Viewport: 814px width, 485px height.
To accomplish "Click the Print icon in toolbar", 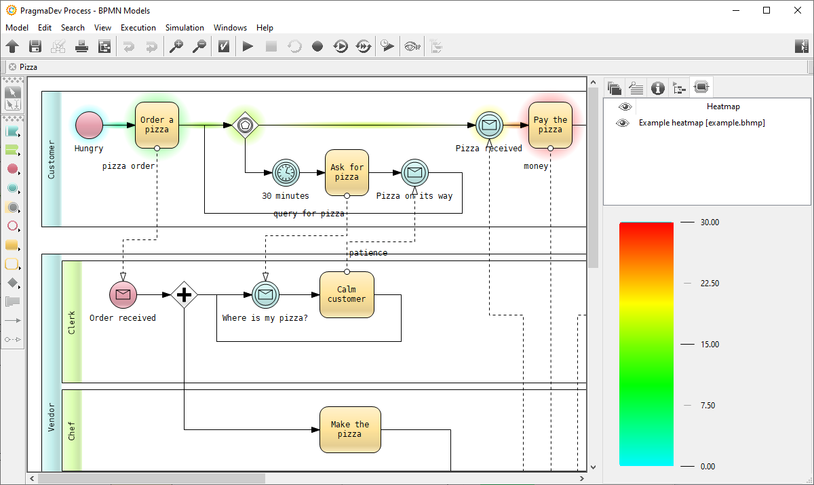I will click(81, 46).
